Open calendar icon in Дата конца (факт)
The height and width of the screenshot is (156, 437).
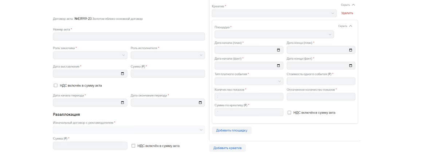tap(351, 66)
